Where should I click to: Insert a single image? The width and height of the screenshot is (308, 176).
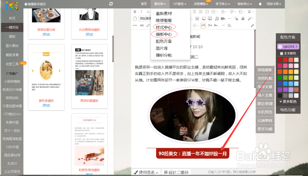[204, 19]
